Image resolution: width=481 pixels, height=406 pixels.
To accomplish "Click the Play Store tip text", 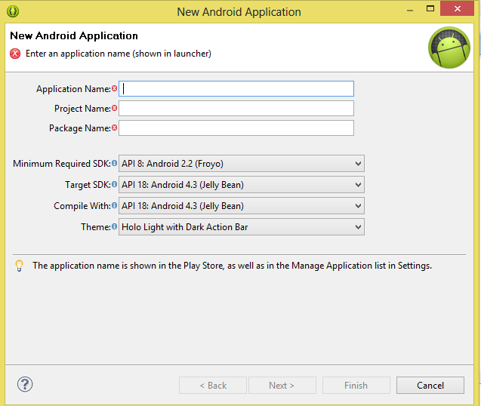I will 233,266.
